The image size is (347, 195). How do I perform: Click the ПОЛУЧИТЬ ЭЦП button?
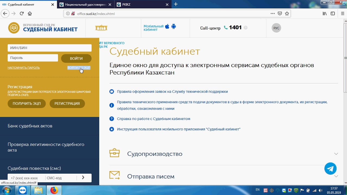[27, 103]
